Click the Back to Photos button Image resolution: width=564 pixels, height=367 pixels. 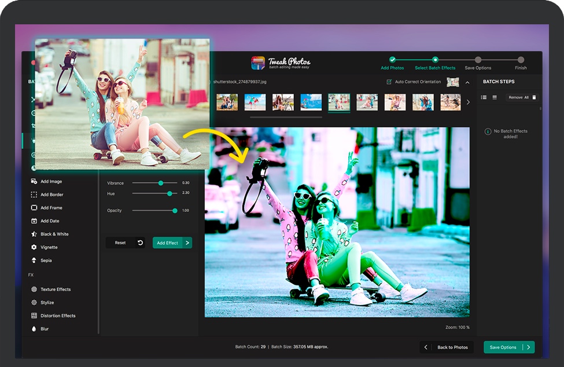tap(447, 347)
